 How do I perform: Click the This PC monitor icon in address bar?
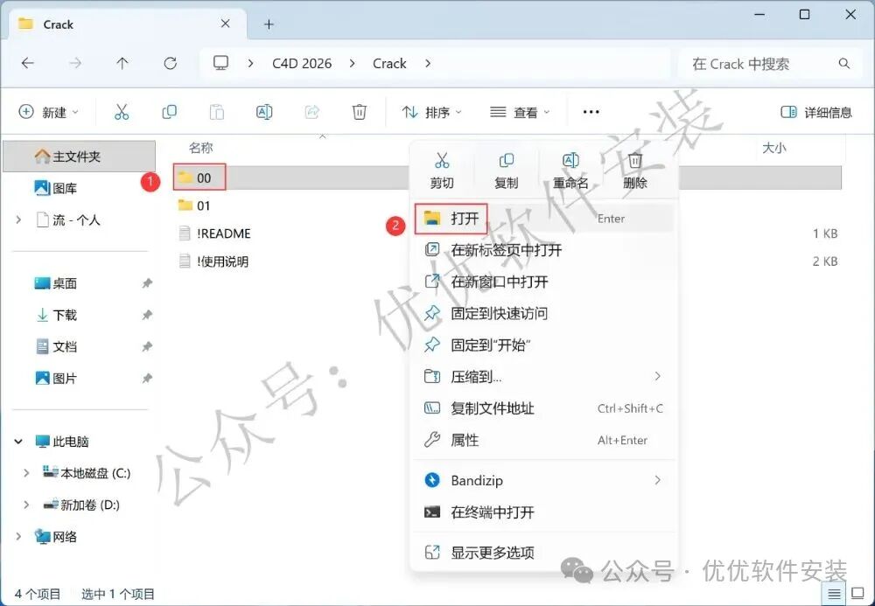pos(221,63)
